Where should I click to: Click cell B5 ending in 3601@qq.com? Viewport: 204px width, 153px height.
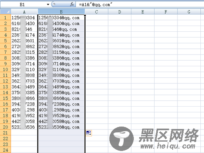pyautogui.click(x=61, y=41)
